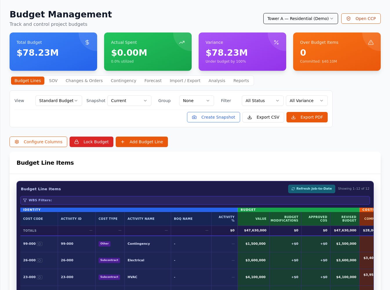Expand the Standard Budget view dropdown
Viewport: 390px width, 290px height.
click(x=59, y=101)
